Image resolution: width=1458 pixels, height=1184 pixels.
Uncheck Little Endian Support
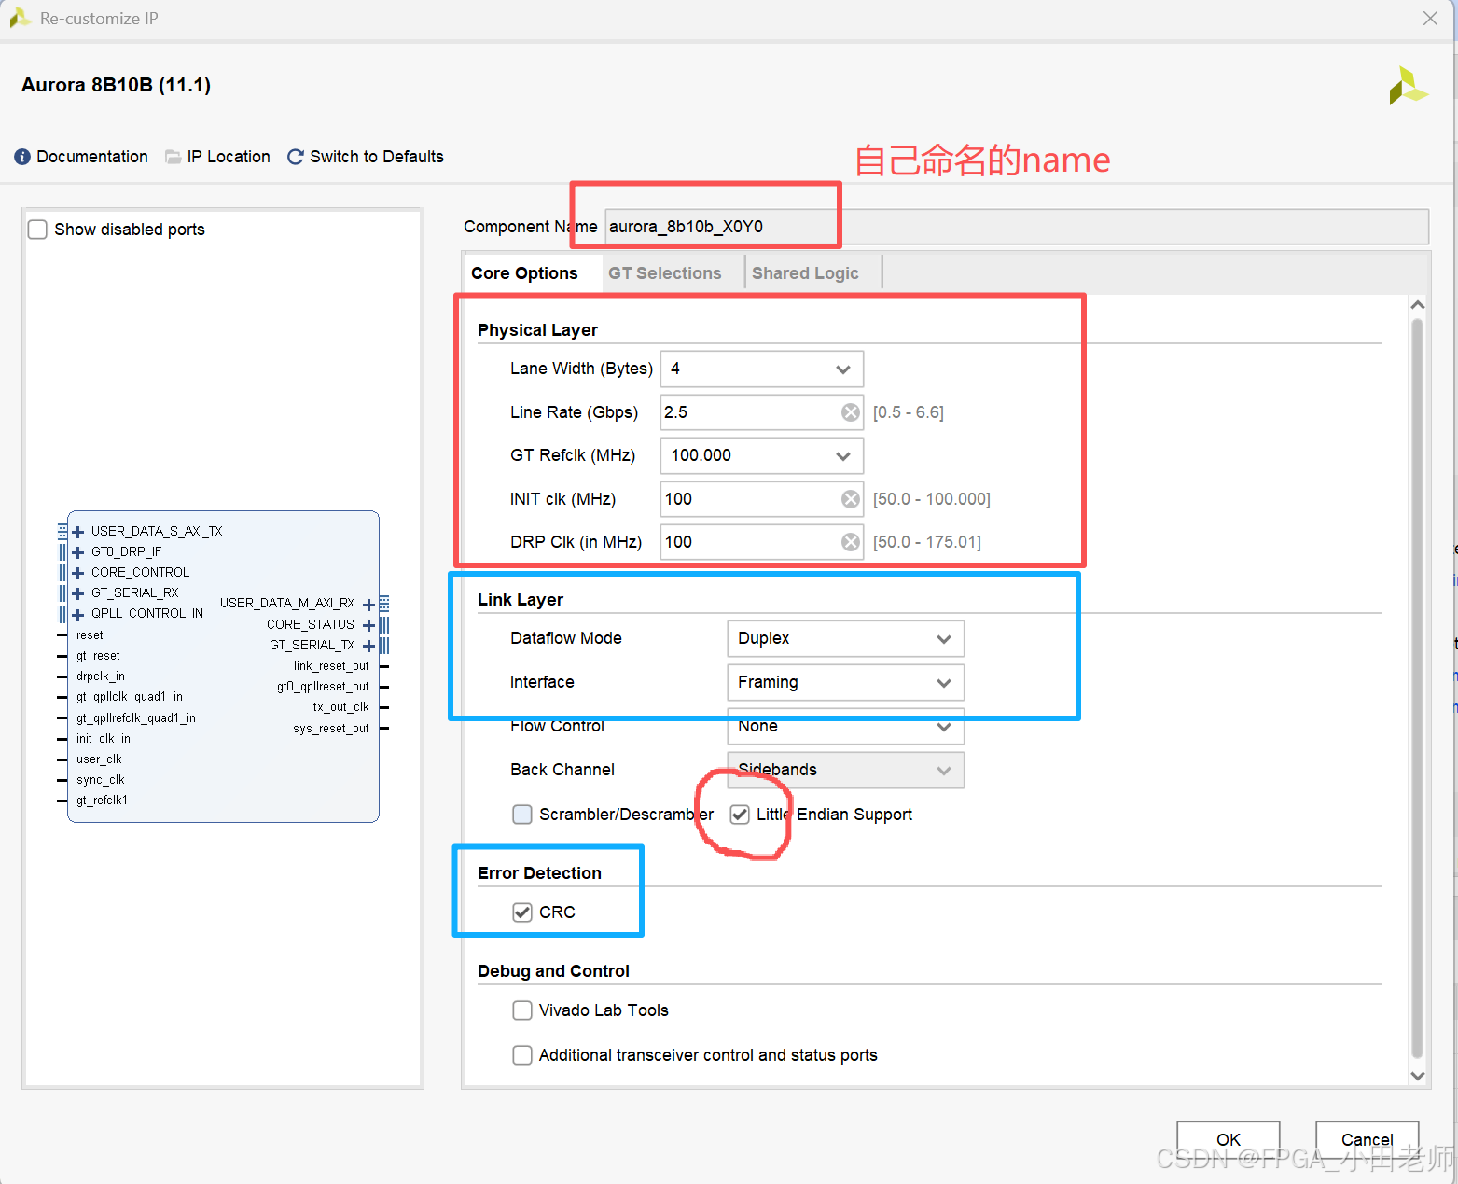click(740, 815)
